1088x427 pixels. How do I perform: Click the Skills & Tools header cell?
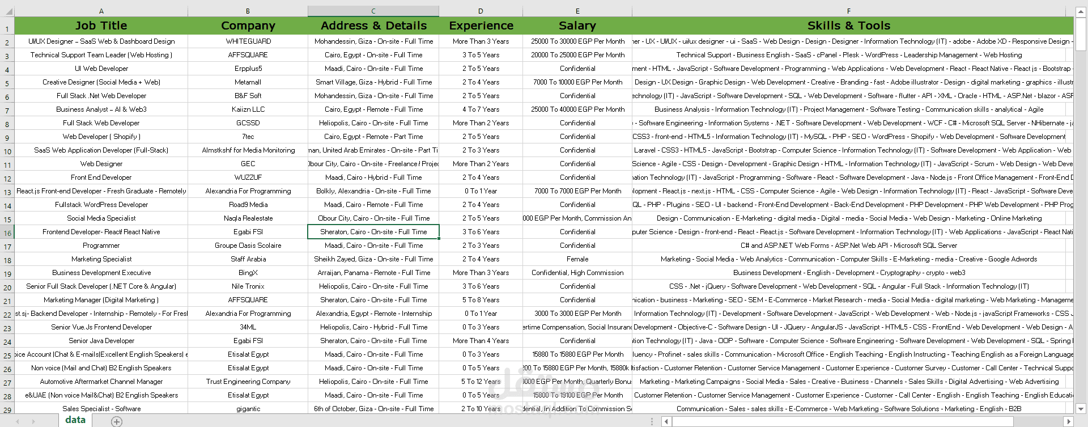[849, 26]
